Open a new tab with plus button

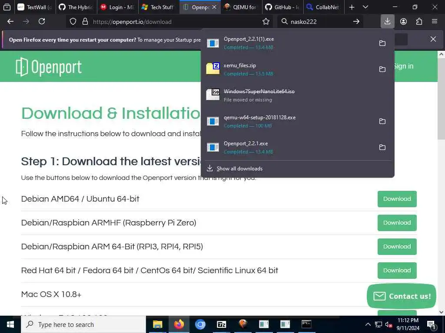352,7
